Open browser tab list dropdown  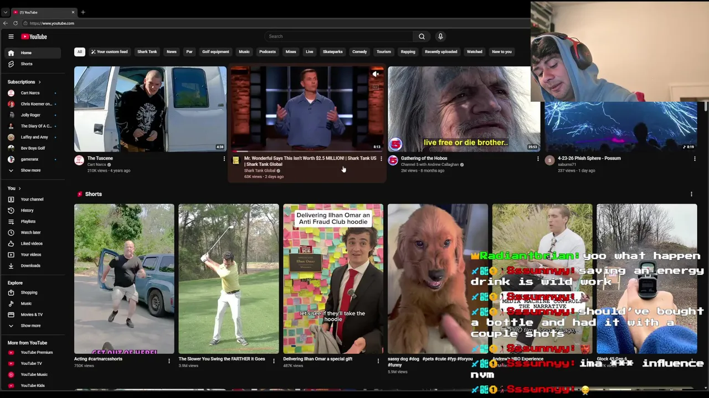click(x=5, y=12)
